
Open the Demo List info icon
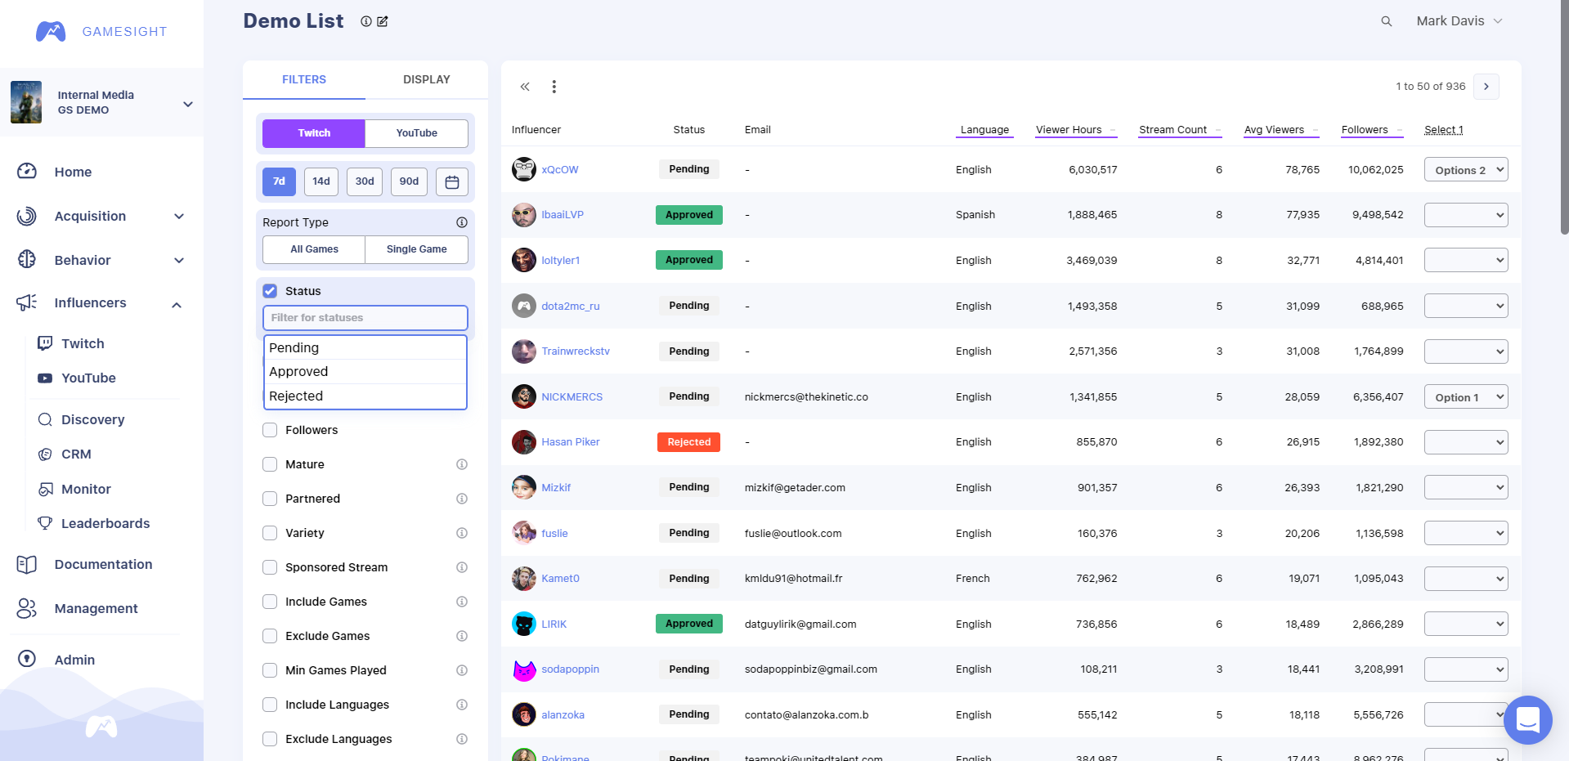[366, 21]
